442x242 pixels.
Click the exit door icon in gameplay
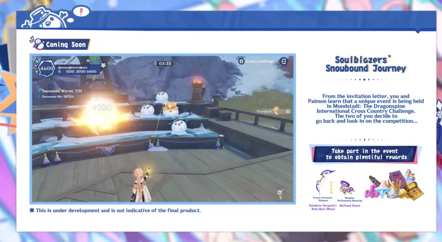283,61
